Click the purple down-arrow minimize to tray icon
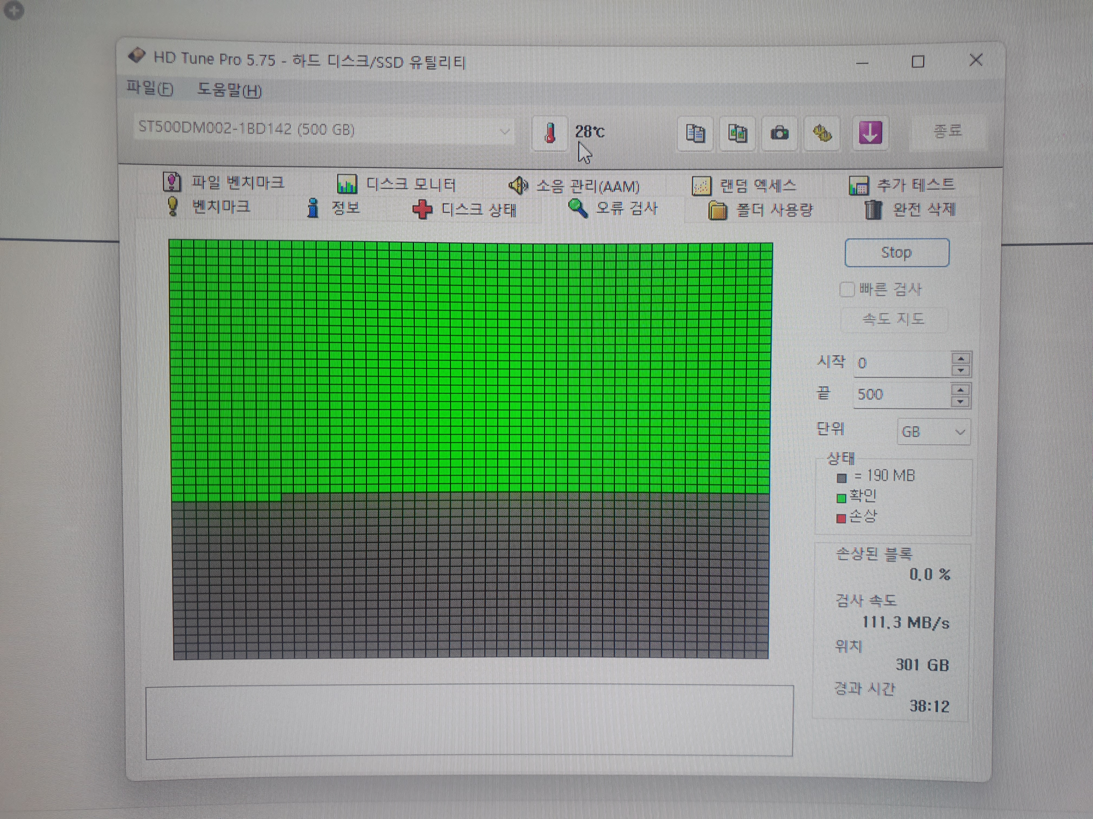The image size is (1093, 819). [870, 133]
